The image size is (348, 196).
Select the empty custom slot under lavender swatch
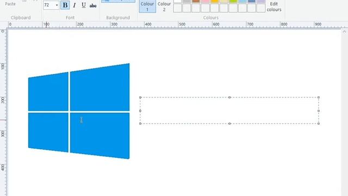coord(261,8)
